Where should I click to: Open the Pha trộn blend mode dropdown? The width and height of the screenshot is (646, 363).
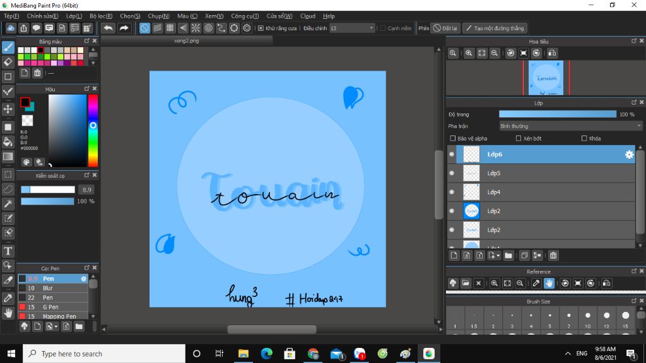click(570, 126)
